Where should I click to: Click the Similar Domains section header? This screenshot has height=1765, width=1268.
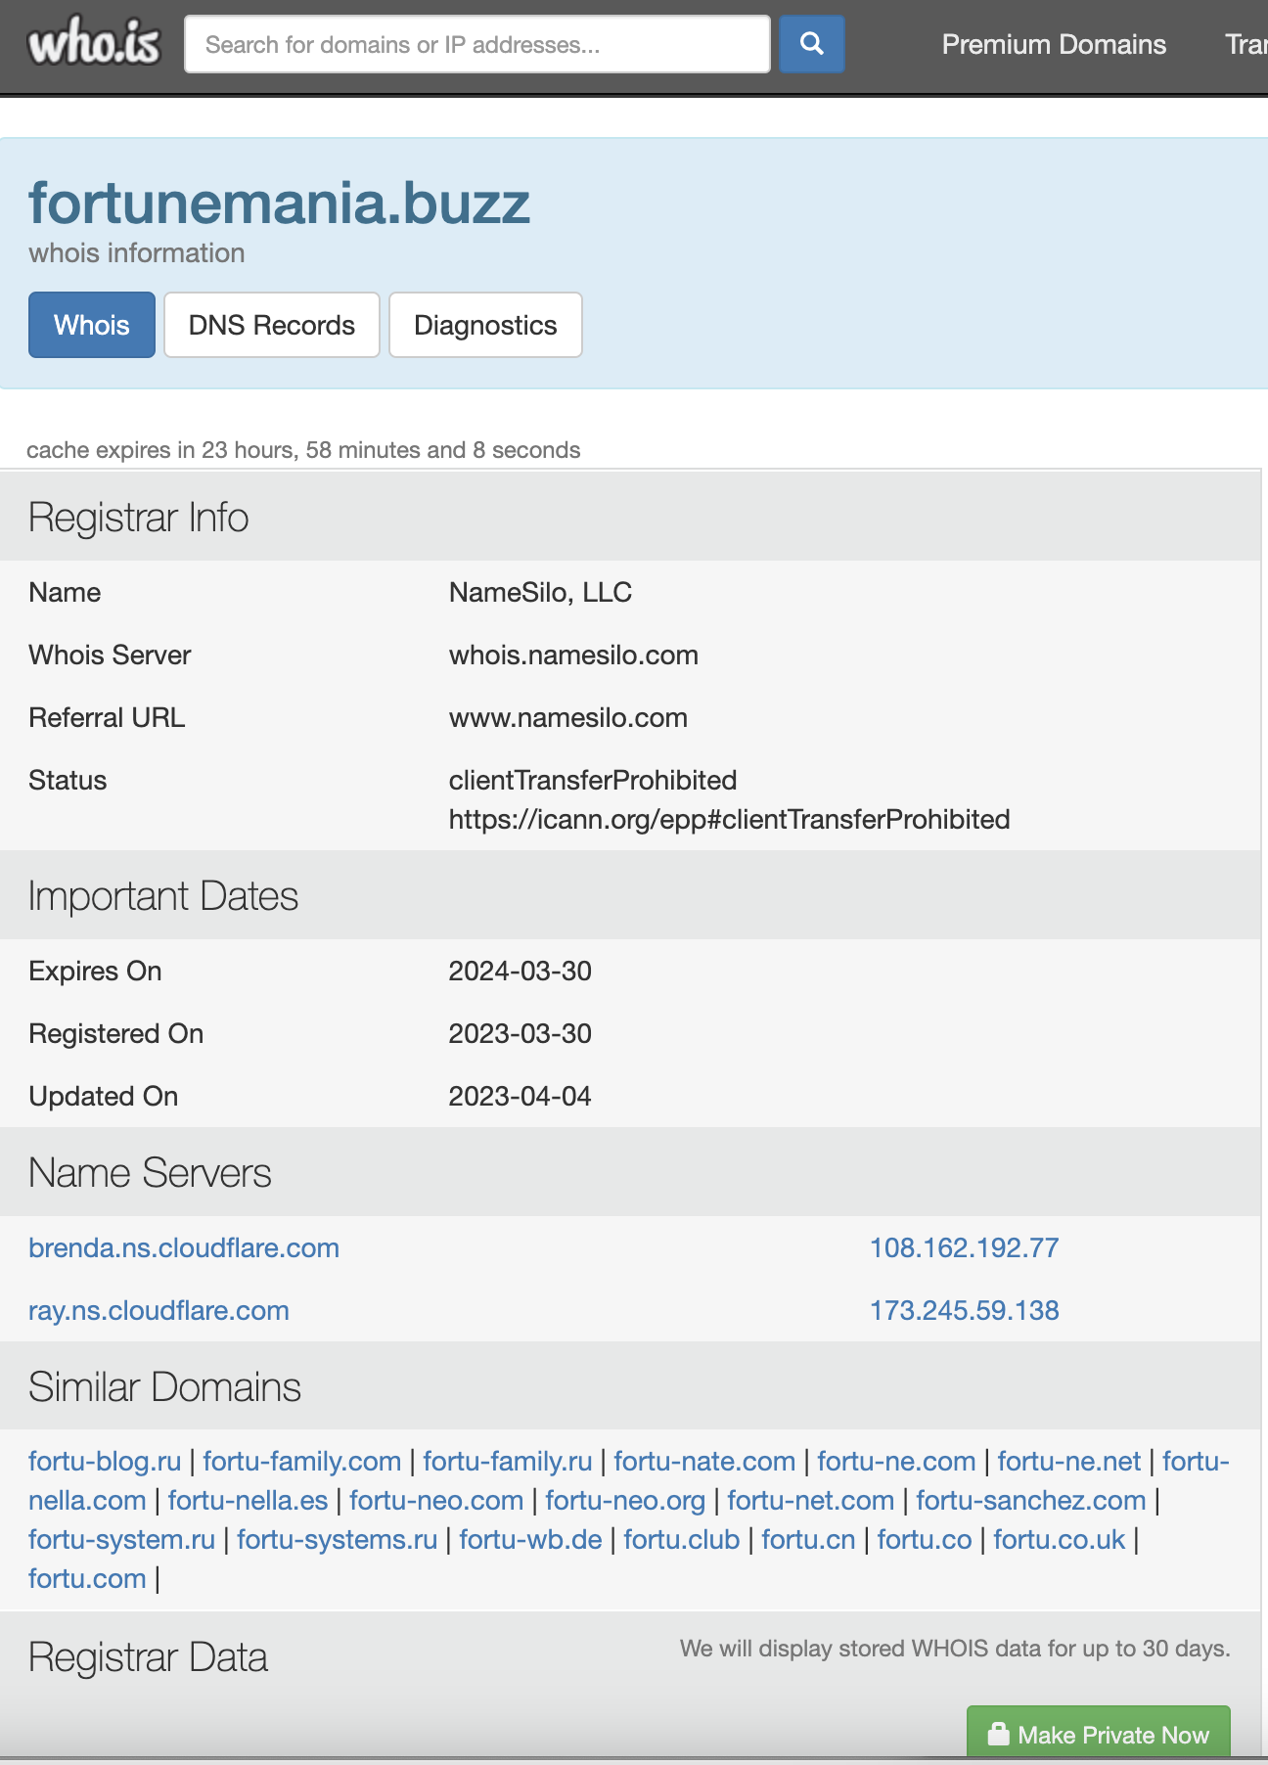pos(164,1387)
